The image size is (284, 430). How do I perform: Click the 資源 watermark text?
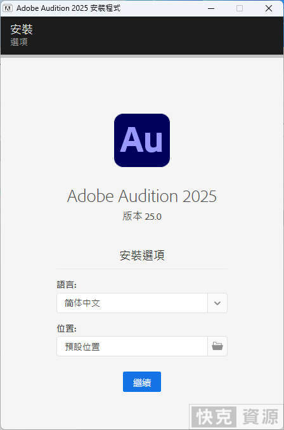coord(261,417)
